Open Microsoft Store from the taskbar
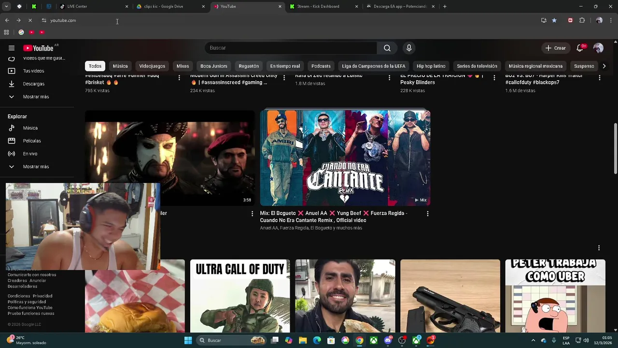Image resolution: width=618 pixels, height=348 pixels. (331, 340)
